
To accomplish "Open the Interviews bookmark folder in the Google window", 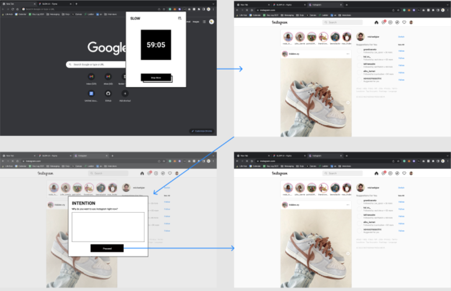I will (111, 14).
